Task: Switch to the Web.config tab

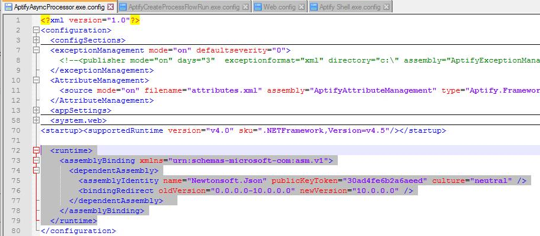Action: (x=279, y=6)
